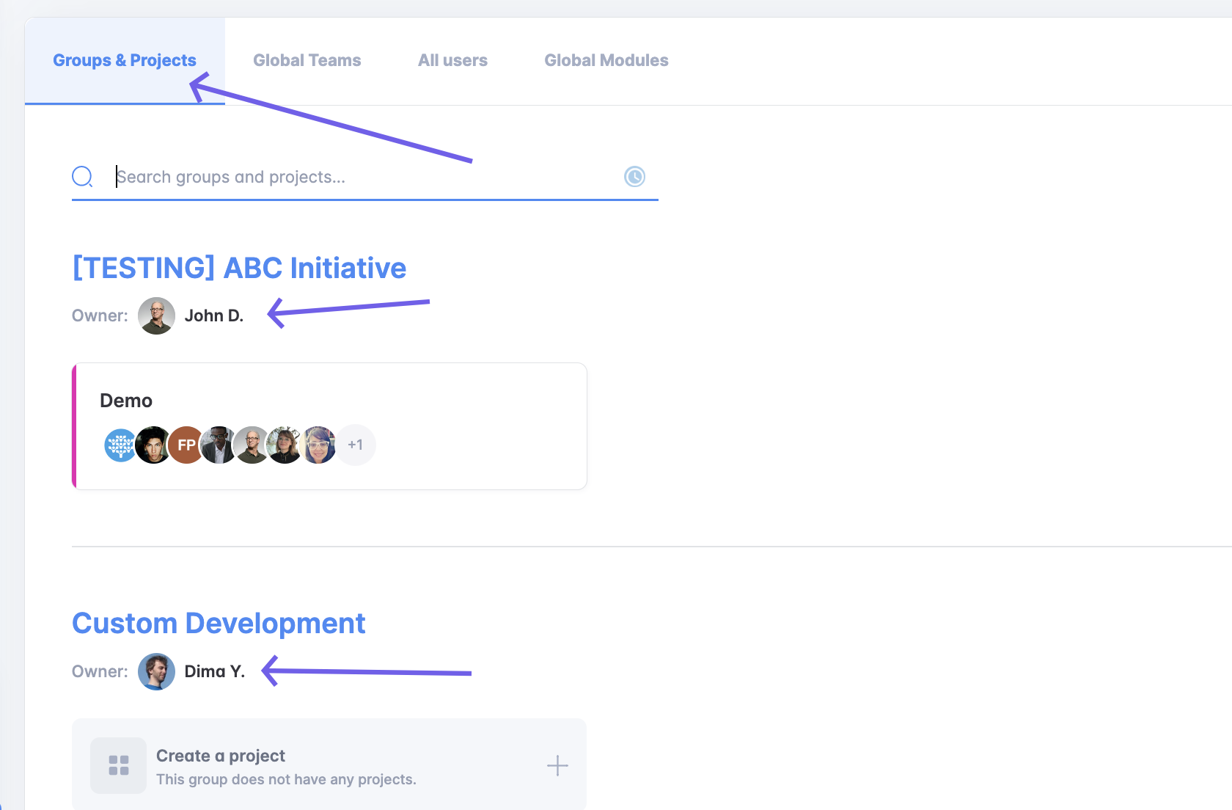Screen dimensions: 1232x810
Task: Select the blue tree logo avatar in Demo
Action: [x=120, y=445]
